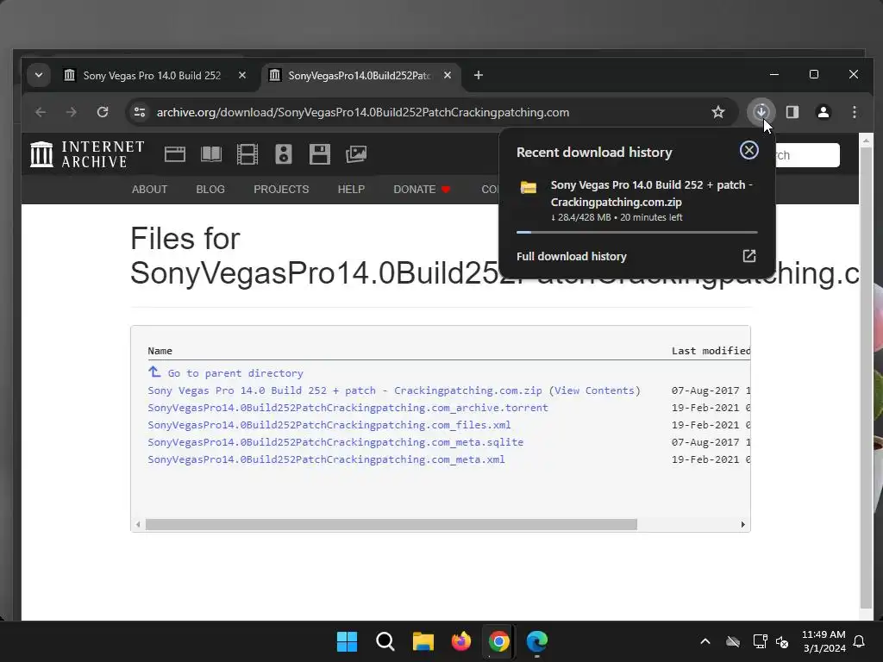Bookmark this page with the star icon
Image resolution: width=883 pixels, height=662 pixels.
click(718, 112)
